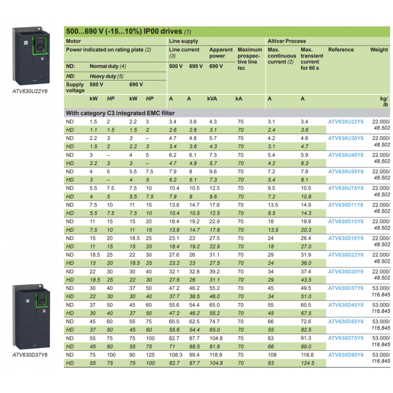Select the Weight column header cell
The width and height of the screenshot is (393, 393).
(x=379, y=49)
